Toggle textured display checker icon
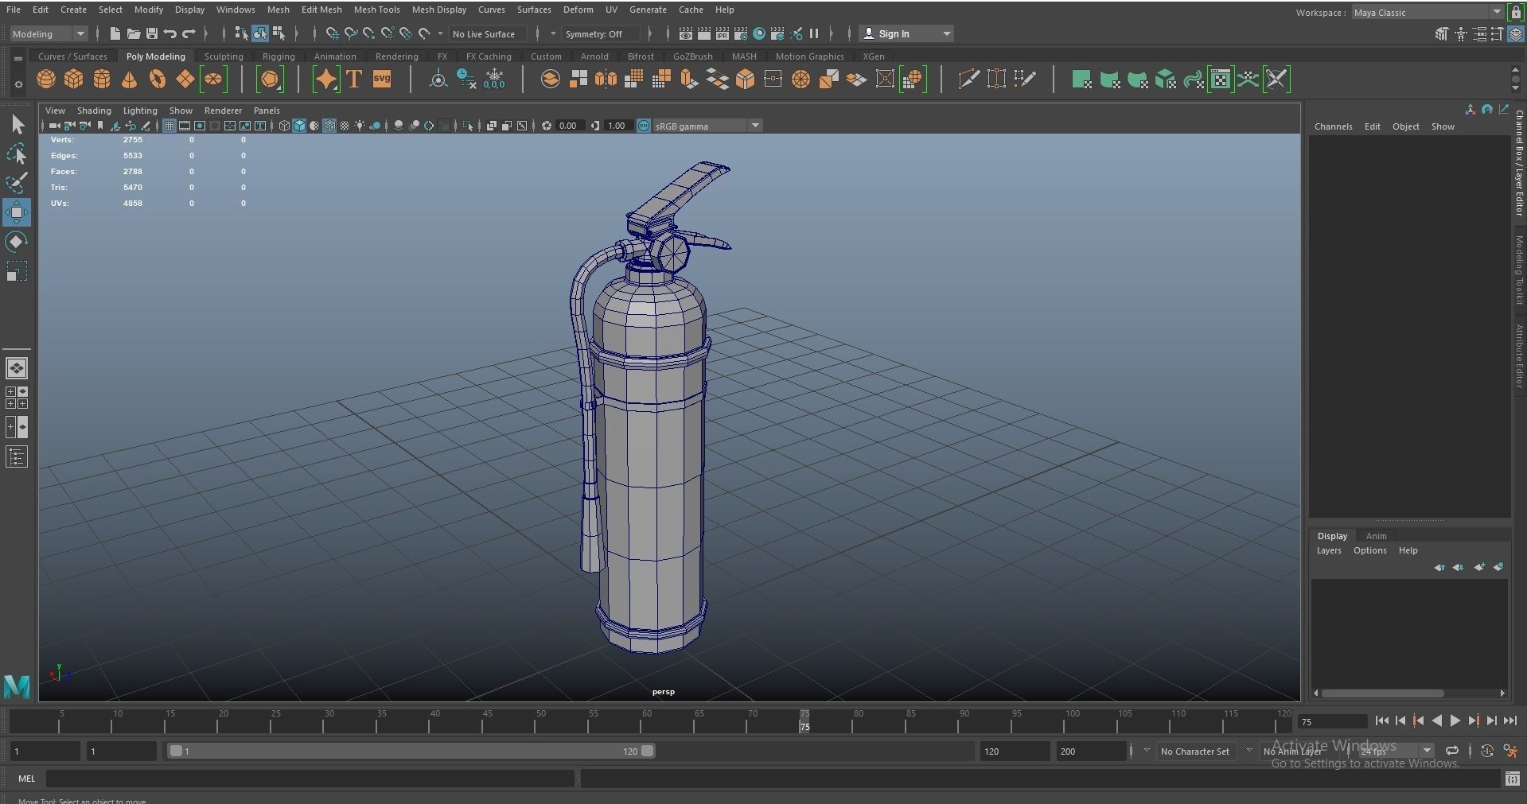This screenshot has width=1527, height=804. coord(345,126)
